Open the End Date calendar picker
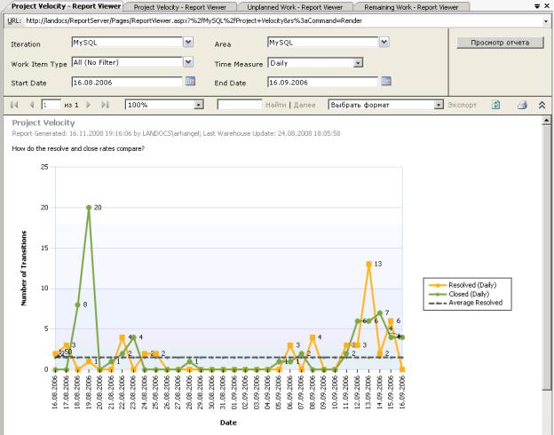Screen dimensions: 554x435 pos(385,82)
